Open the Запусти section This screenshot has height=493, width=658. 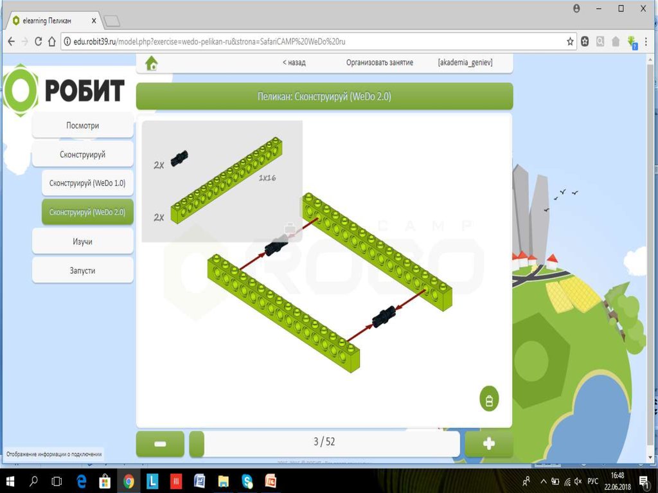point(83,271)
